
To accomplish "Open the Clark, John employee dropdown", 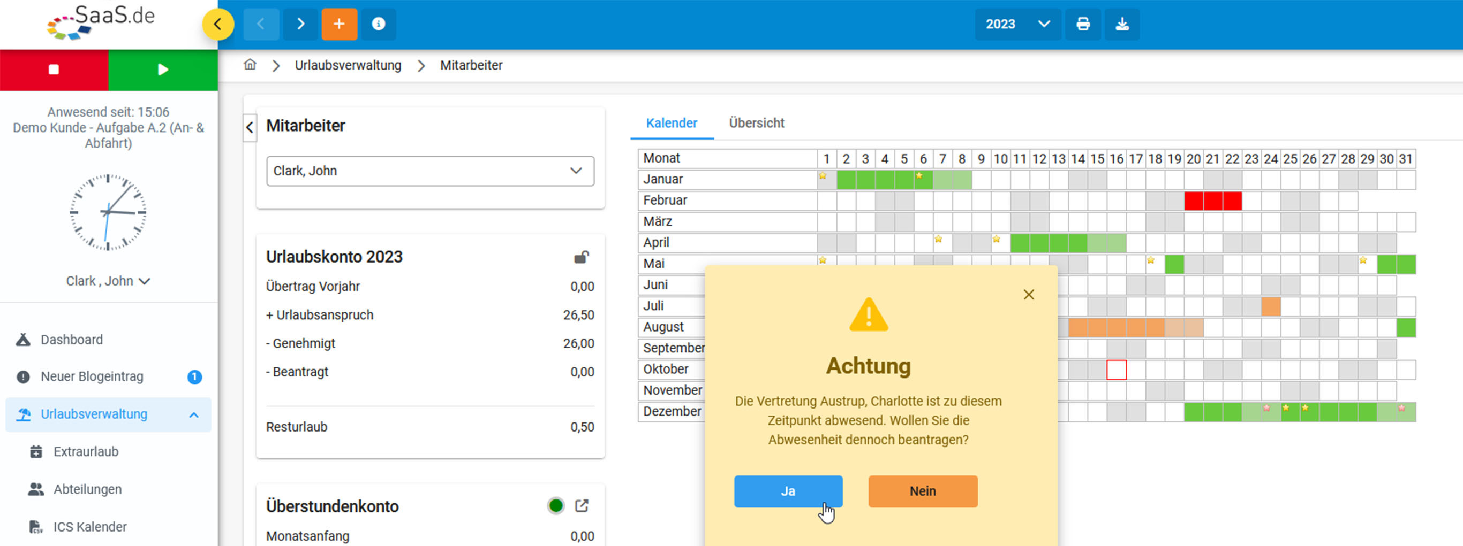I will click(x=430, y=171).
